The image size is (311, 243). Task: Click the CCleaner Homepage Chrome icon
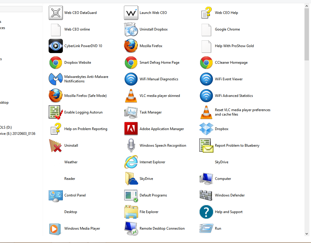[206, 63]
